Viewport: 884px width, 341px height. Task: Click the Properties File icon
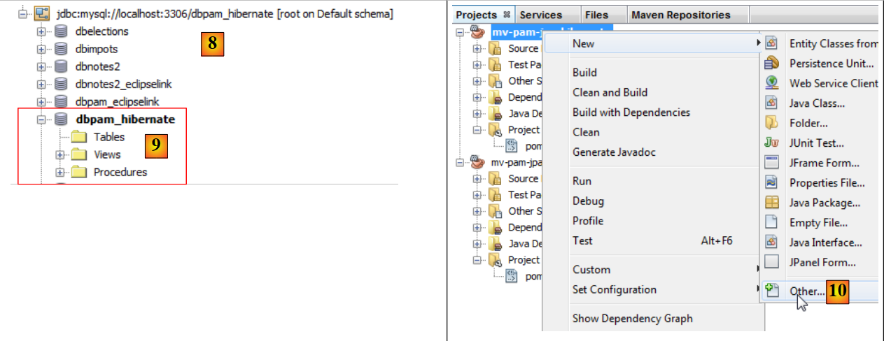pos(772,183)
